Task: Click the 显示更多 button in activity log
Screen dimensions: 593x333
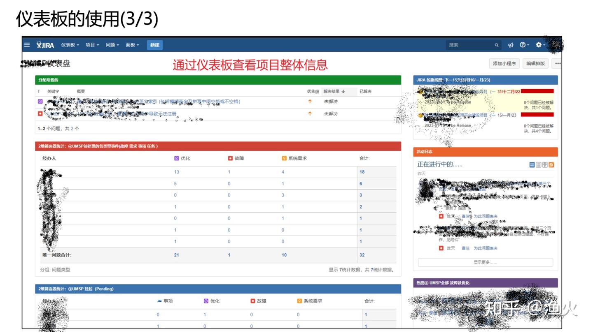Action: pyautogui.click(x=485, y=262)
